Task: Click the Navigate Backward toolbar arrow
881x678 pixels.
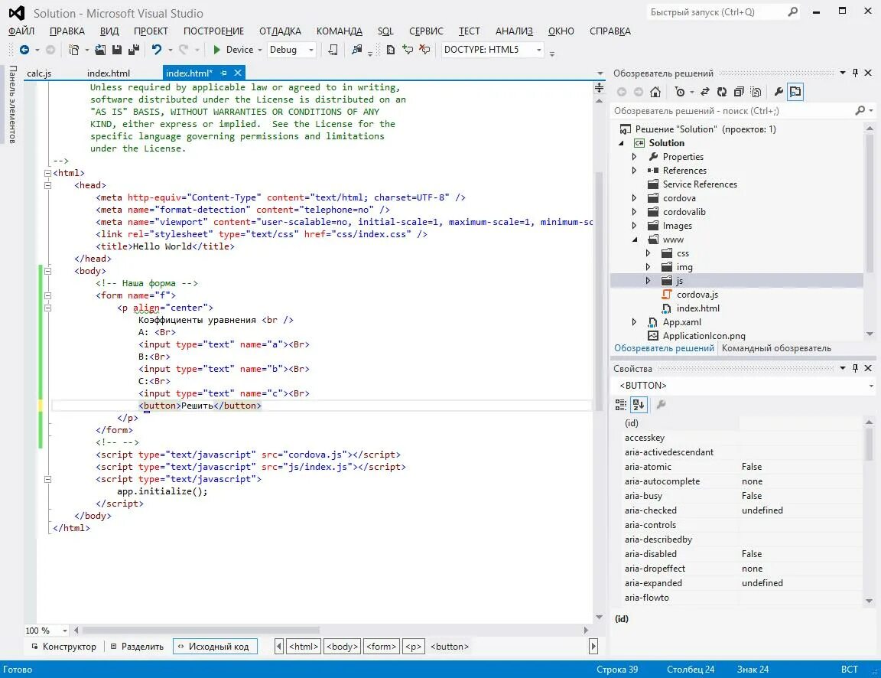Action: (24, 50)
